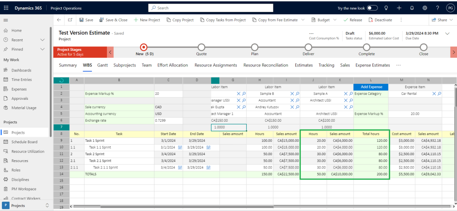Click the notifications bell icon
Image resolution: width=457 pixels, height=211 pixels.
tap(412, 8)
